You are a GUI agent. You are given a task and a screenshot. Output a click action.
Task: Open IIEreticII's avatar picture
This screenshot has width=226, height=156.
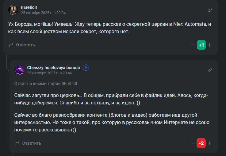pyautogui.click(x=13, y=10)
